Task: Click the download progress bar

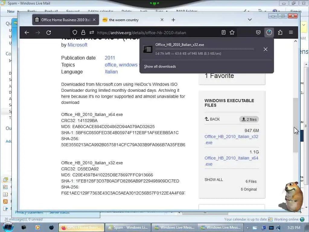Action: click(204, 49)
